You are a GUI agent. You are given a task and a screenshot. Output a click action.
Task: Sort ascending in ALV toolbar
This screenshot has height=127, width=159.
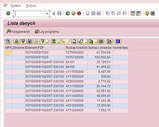tap(17, 42)
